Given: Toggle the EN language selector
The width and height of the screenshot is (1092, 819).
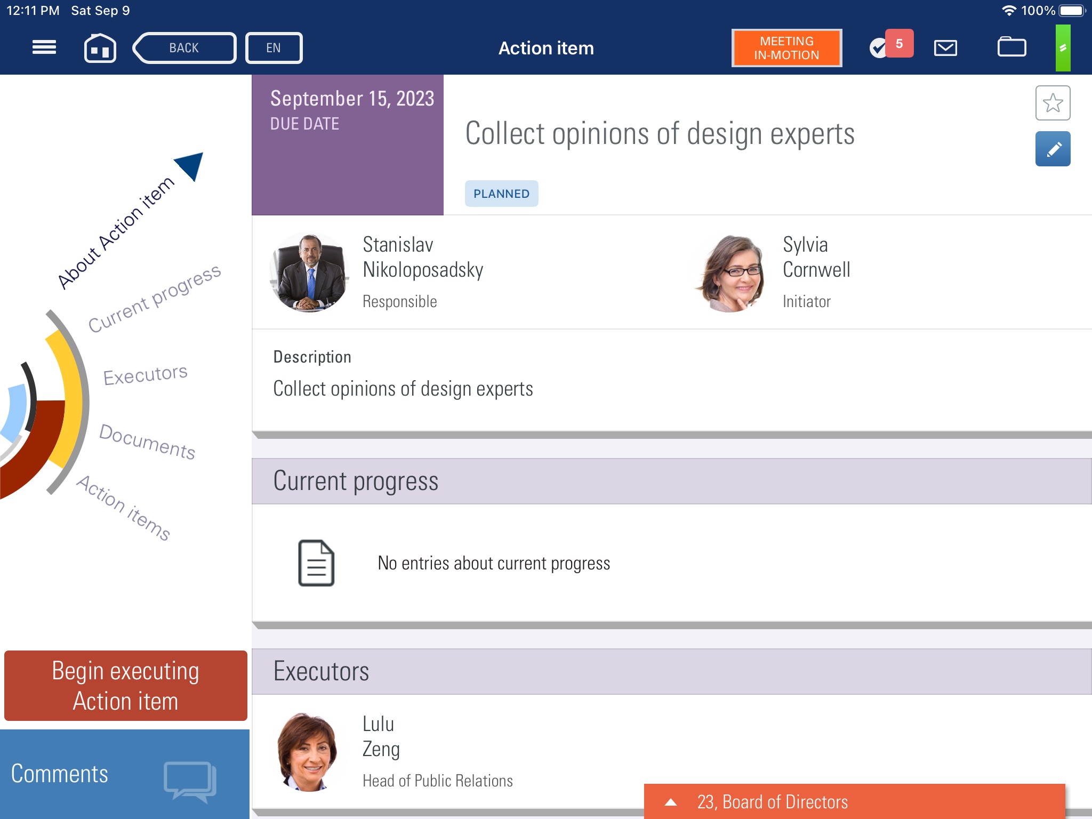Looking at the screenshot, I should pos(274,47).
